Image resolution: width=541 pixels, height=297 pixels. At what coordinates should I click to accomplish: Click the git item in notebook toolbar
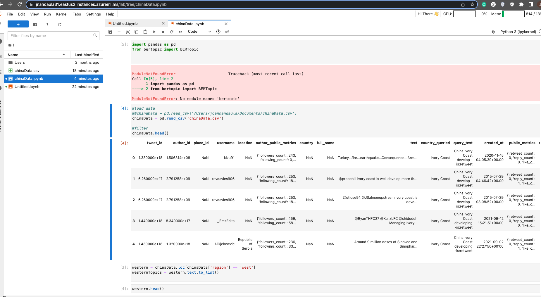[x=227, y=32]
